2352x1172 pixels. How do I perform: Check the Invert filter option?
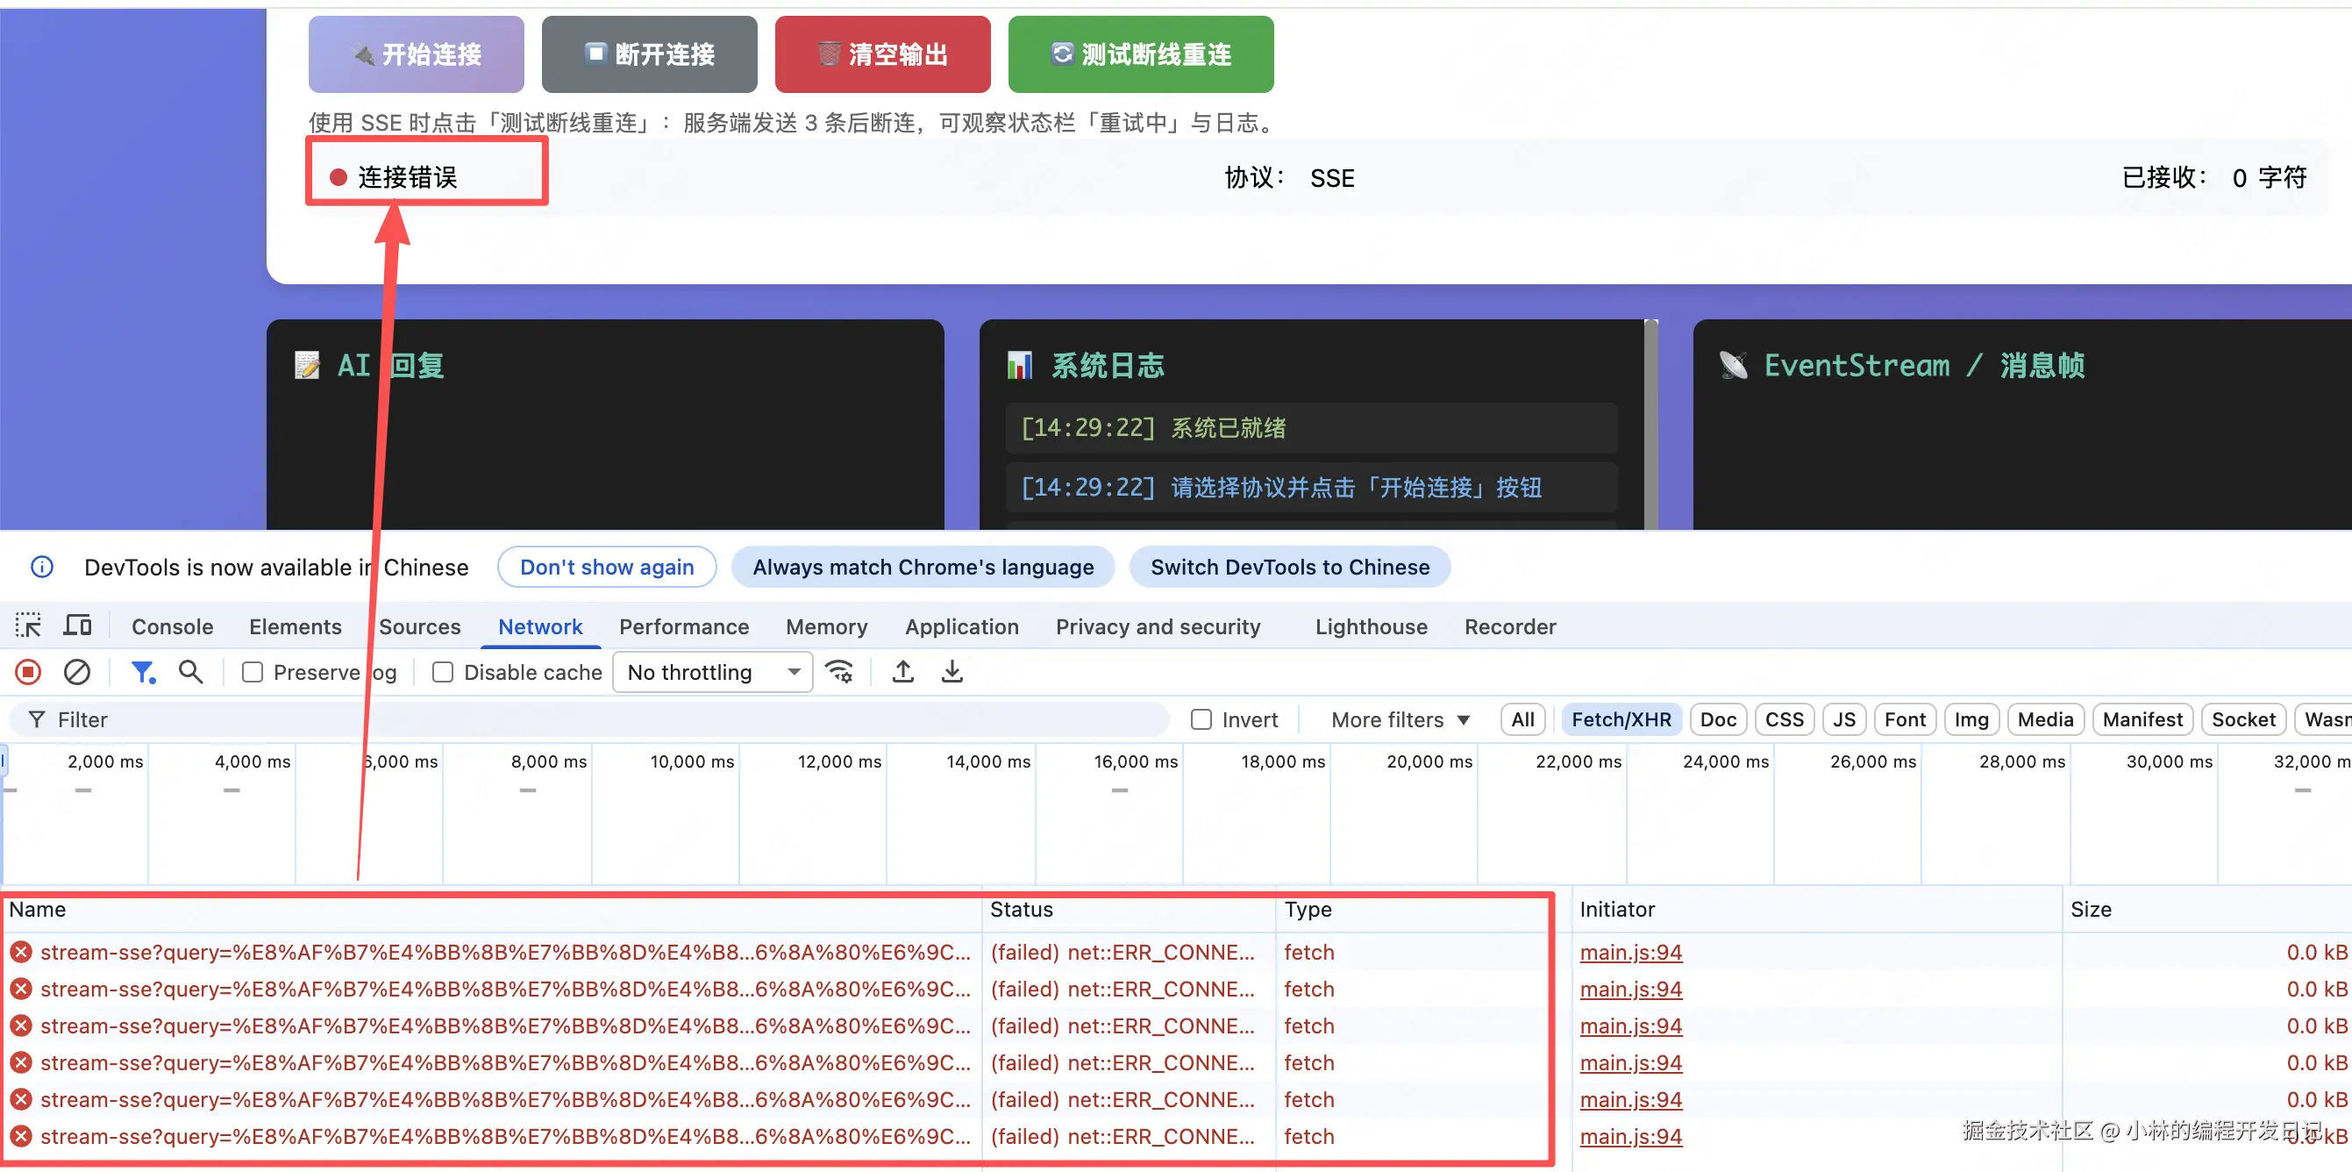click(1201, 719)
